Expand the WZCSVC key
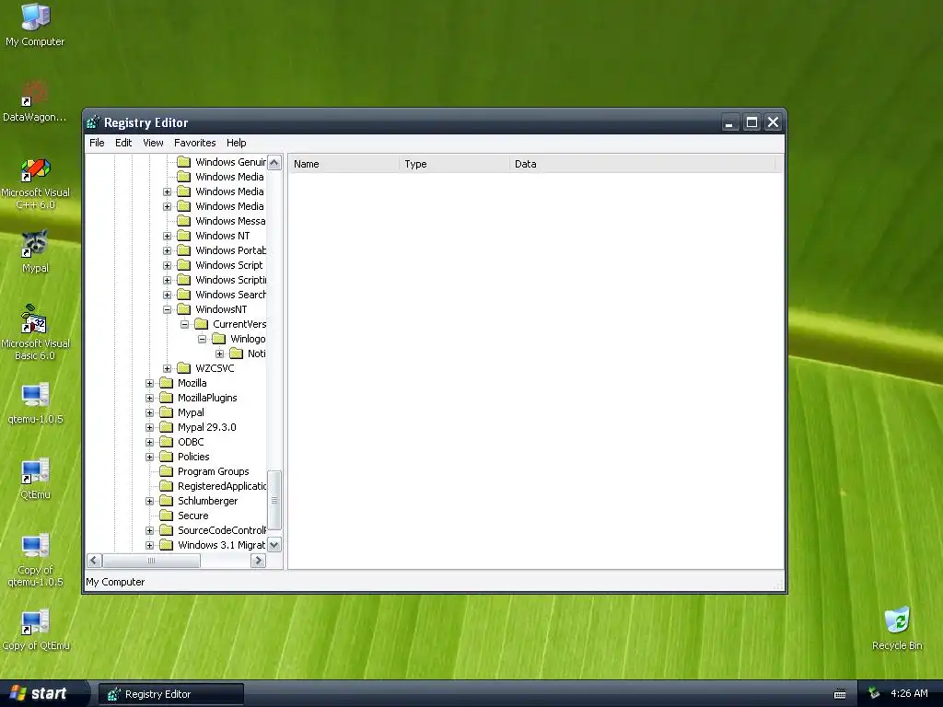This screenshot has width=943, height=707. point(168,368)
